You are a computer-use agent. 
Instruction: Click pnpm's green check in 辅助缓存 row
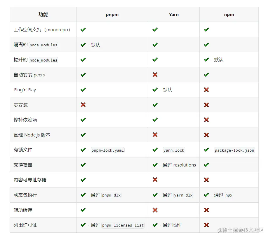(83, 210)
